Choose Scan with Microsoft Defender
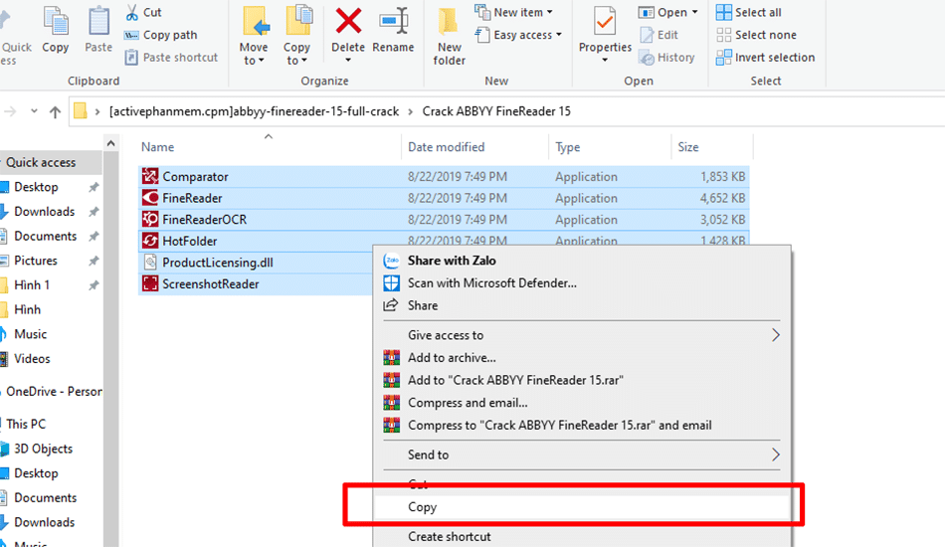 pos(491,283)
